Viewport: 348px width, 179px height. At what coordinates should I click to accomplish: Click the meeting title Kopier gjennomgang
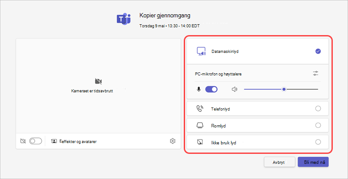click(165, 16)
